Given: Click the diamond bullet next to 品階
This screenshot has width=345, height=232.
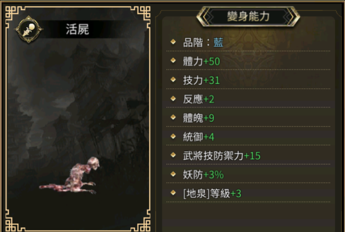Looking at the screenshot, I should click(x=173, y=42).
